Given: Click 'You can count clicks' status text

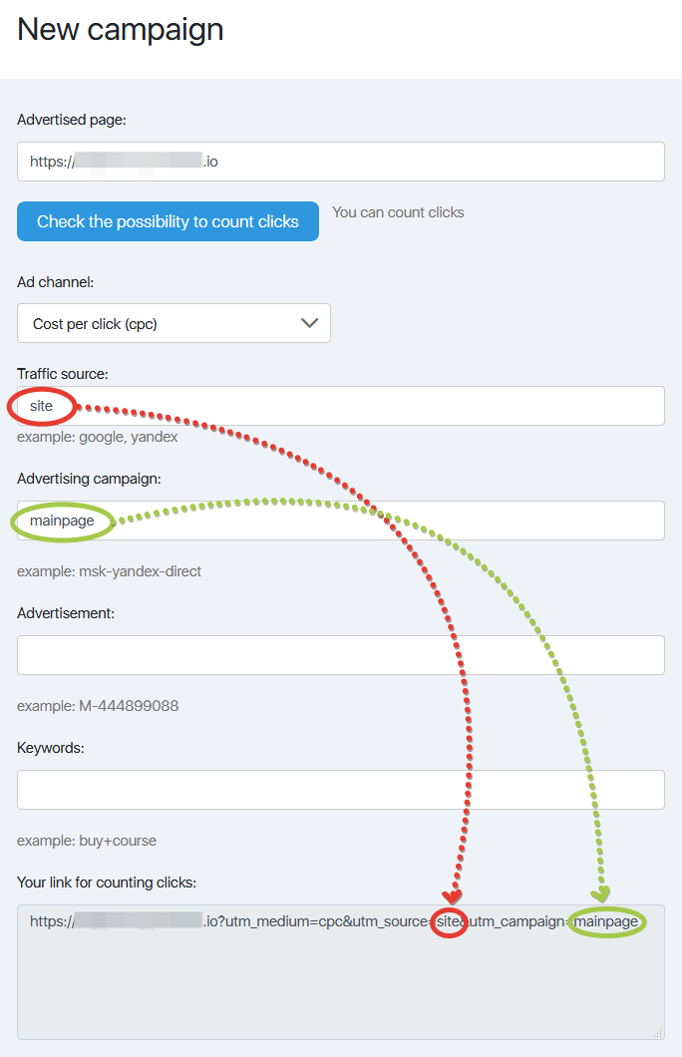Looking at the screenshot, I should (398, 212).
